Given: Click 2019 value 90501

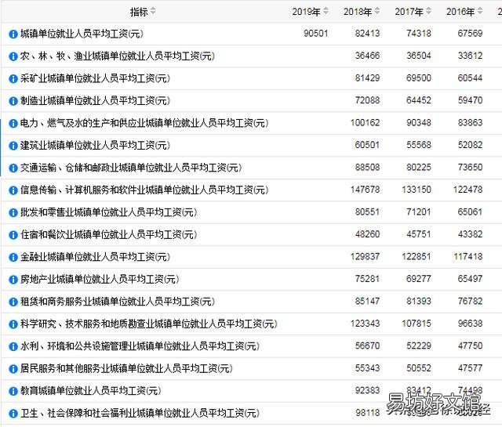Looking at the screenshot, I should (315, 33).
